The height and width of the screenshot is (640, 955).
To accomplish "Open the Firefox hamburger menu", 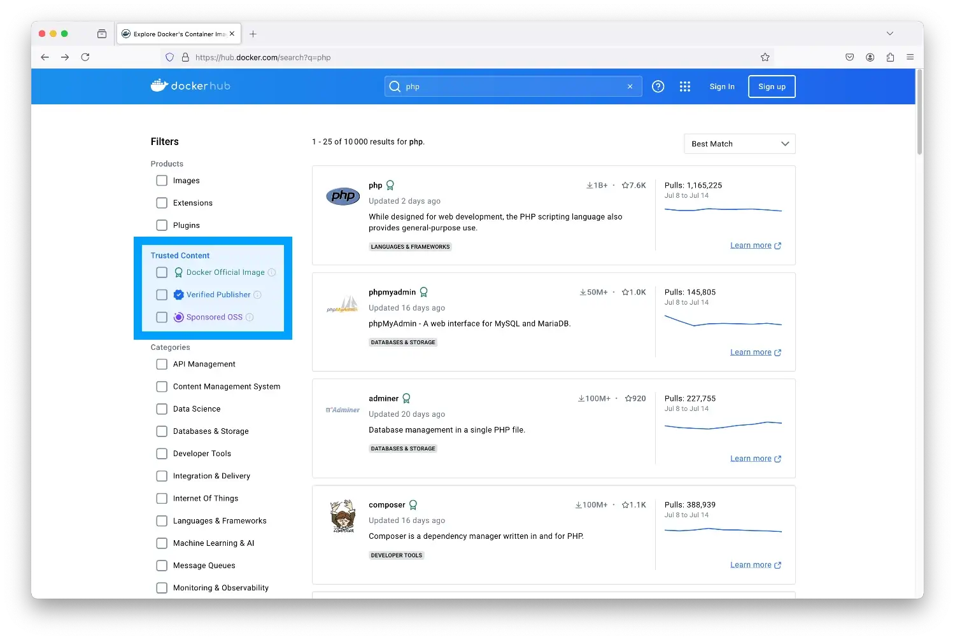I will click(910, 57).
